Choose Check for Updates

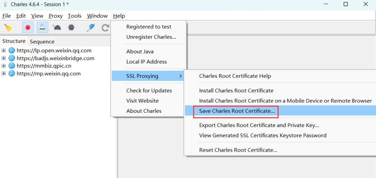pos(149,91)
